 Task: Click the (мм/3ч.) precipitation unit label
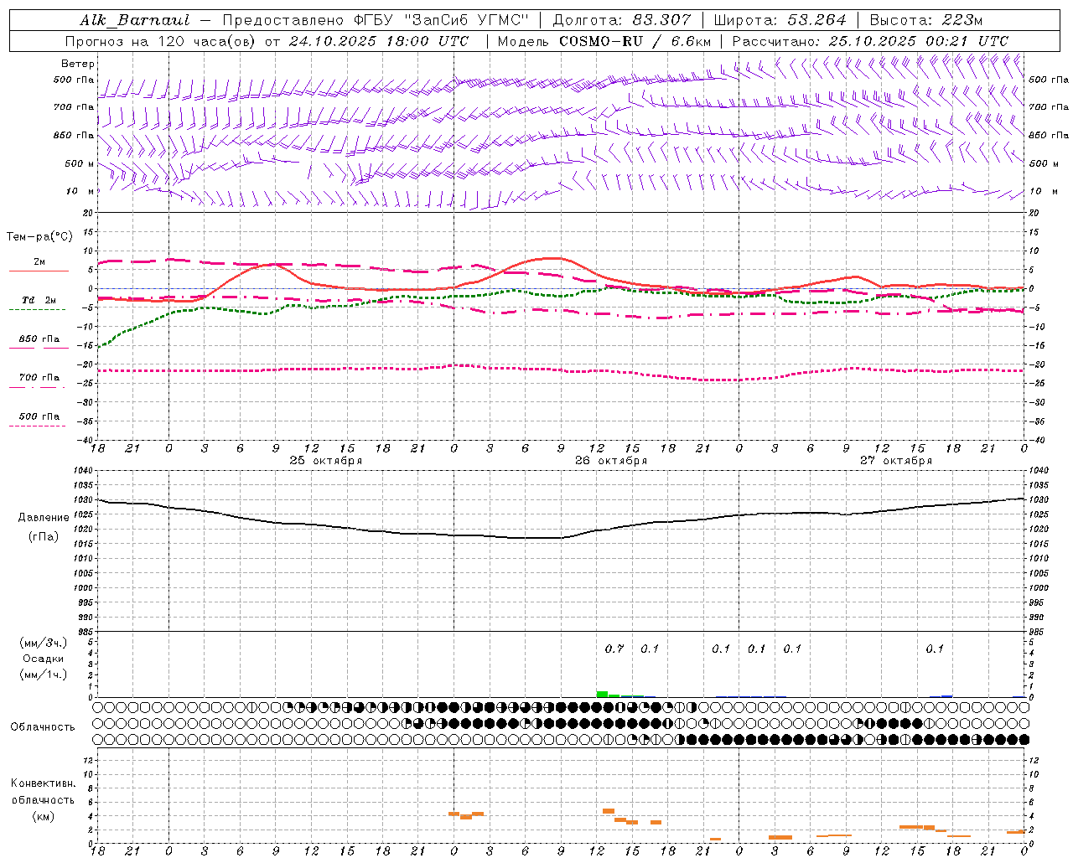point(44,643)
